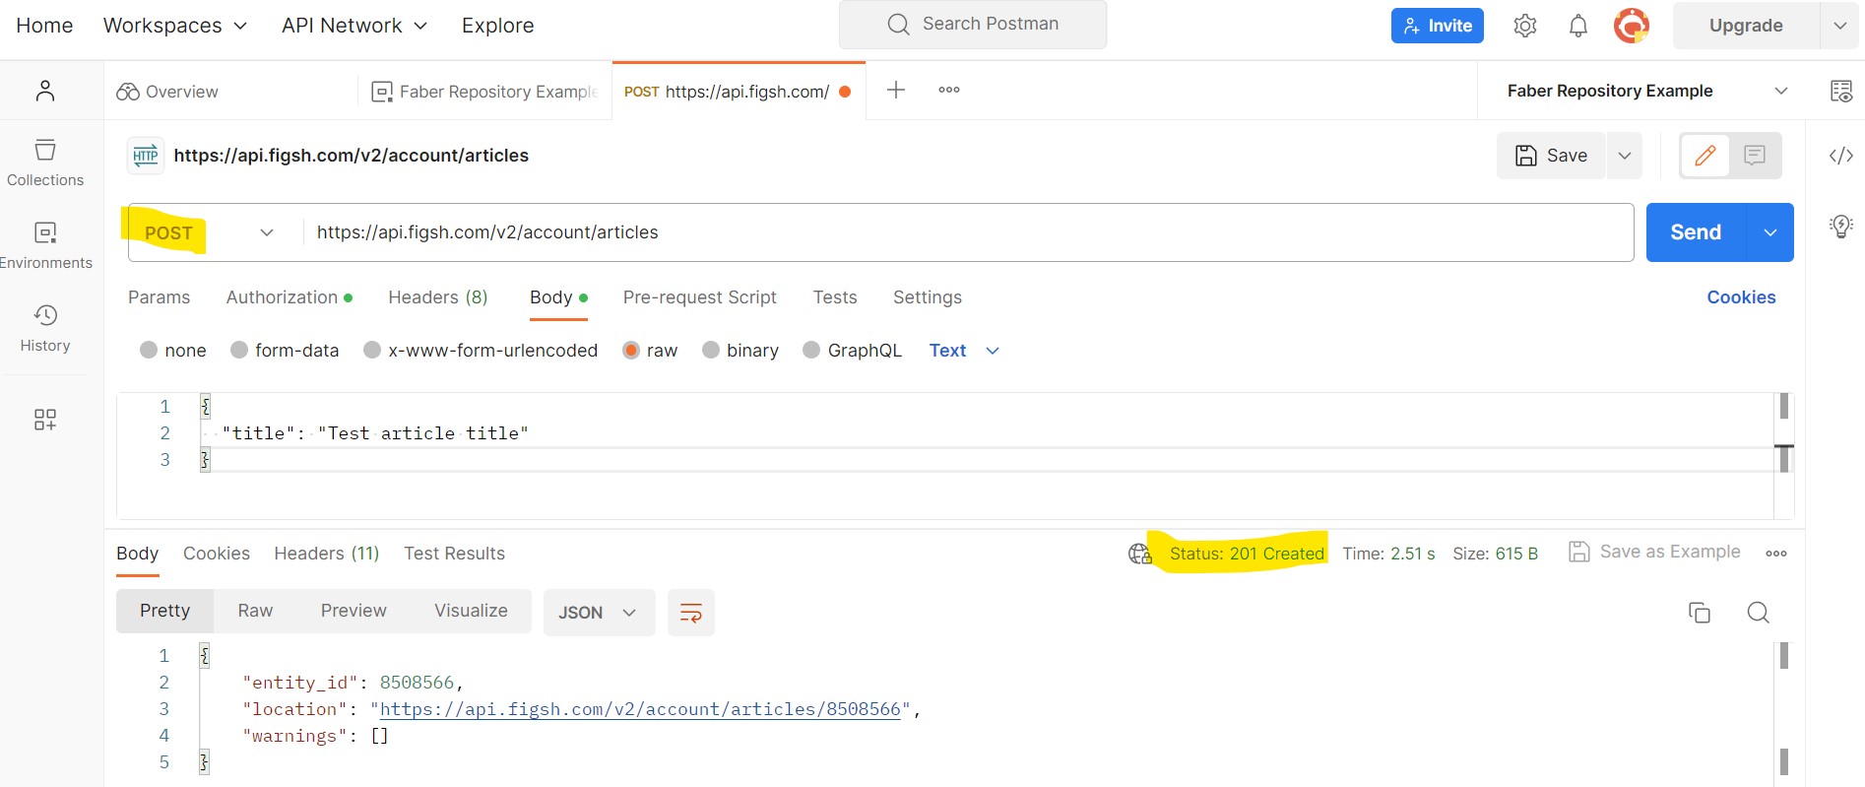Viewport: 1865px width, 787px height.
Task: Open the info lightbulb icon
Action: [1840, 227]
